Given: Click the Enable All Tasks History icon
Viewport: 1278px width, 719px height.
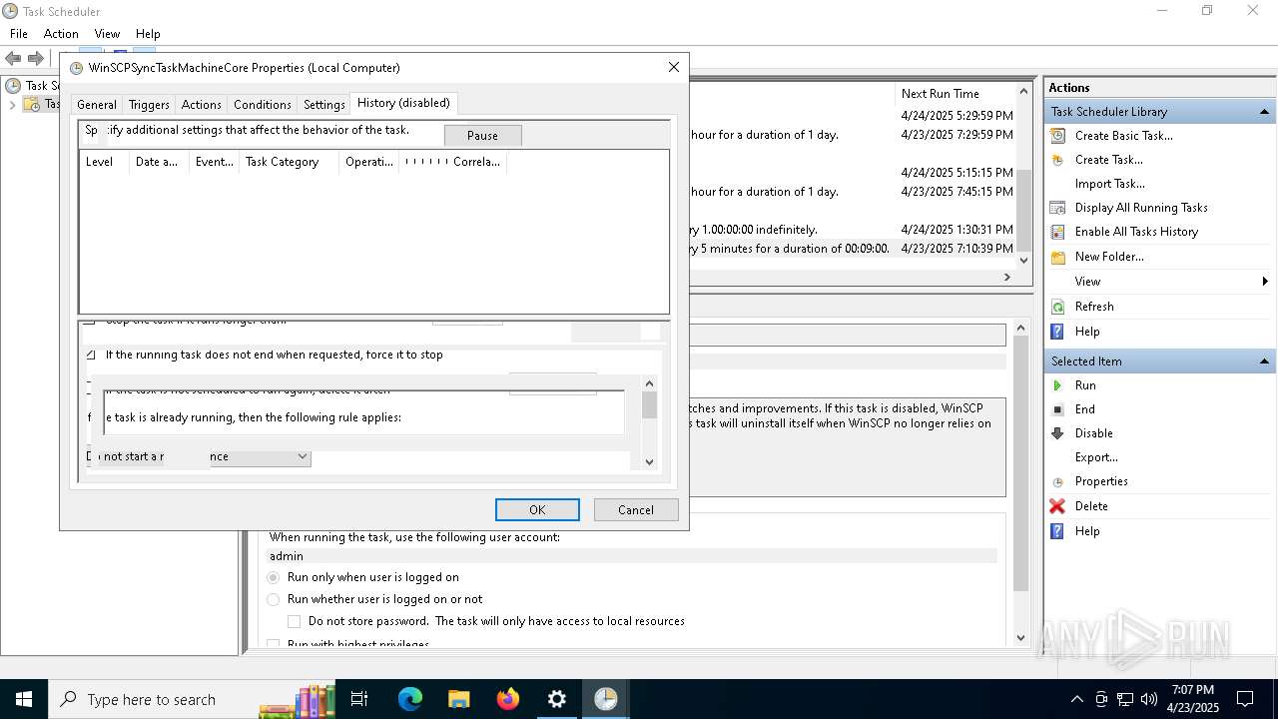Looking at the screenshot, I should click(x=1057, y=232).
